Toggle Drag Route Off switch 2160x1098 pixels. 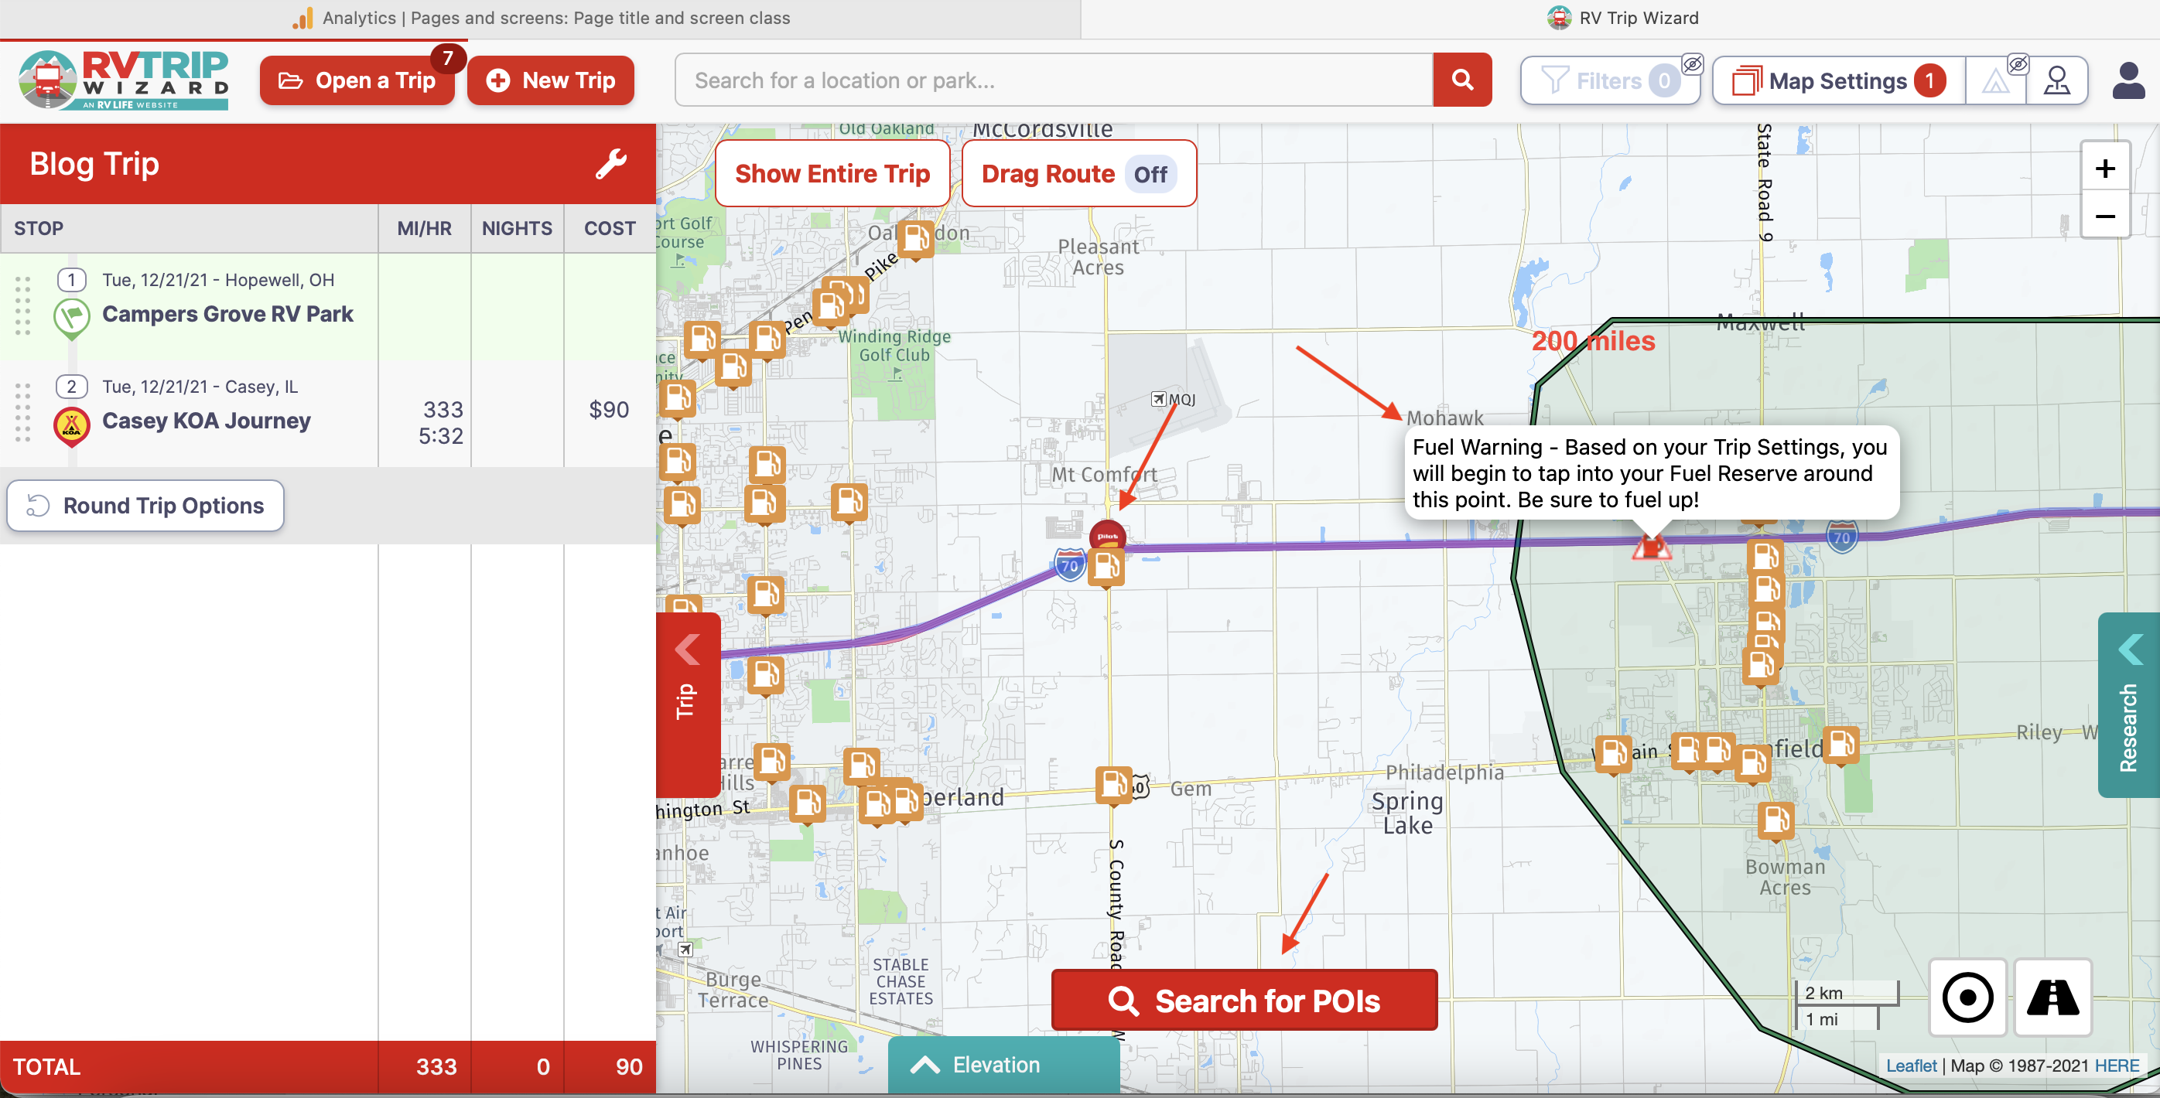tap(1150, 174)
